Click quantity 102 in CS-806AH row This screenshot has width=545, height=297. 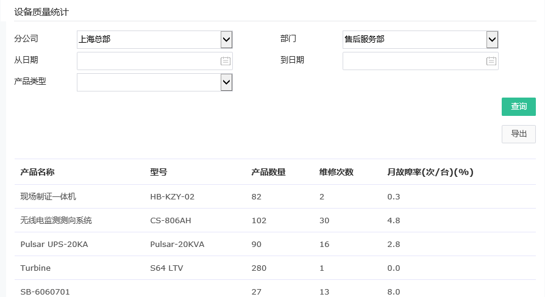pos(258,221)
